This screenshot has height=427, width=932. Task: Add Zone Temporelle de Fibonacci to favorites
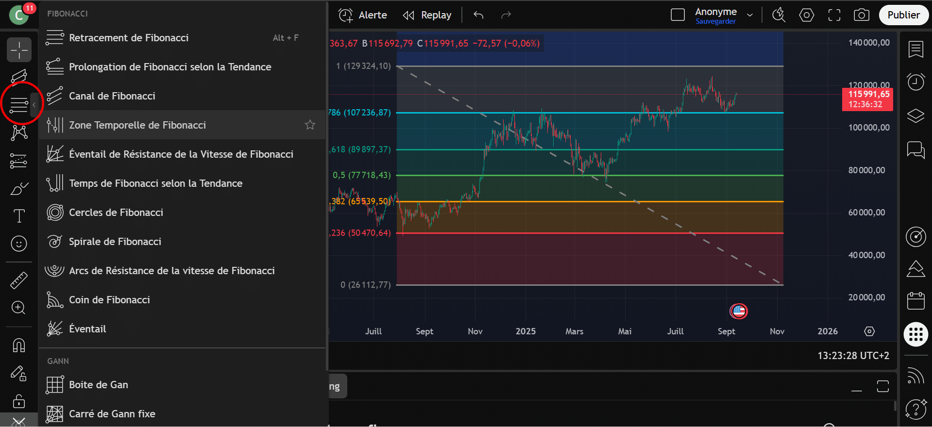(x=310, y=125)
